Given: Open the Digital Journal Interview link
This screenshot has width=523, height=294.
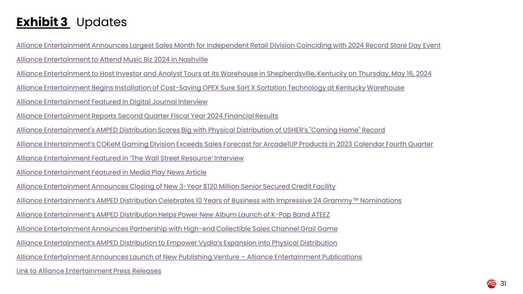Looking at the screenshot, I should (112, 102).
